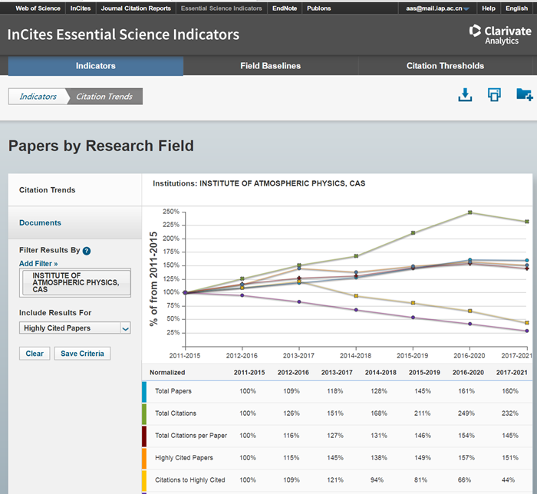Click the Add Filter link
This screenshot has width=537, height=494.
coord(38,264)
